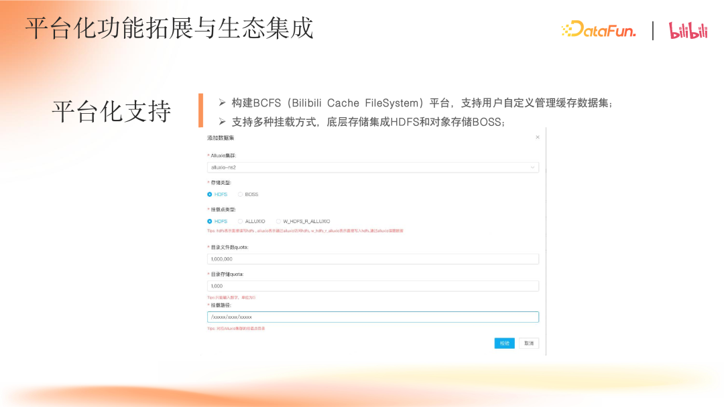
Task: Click the 目录文件数quota label
Action: [x=228, y=247]
